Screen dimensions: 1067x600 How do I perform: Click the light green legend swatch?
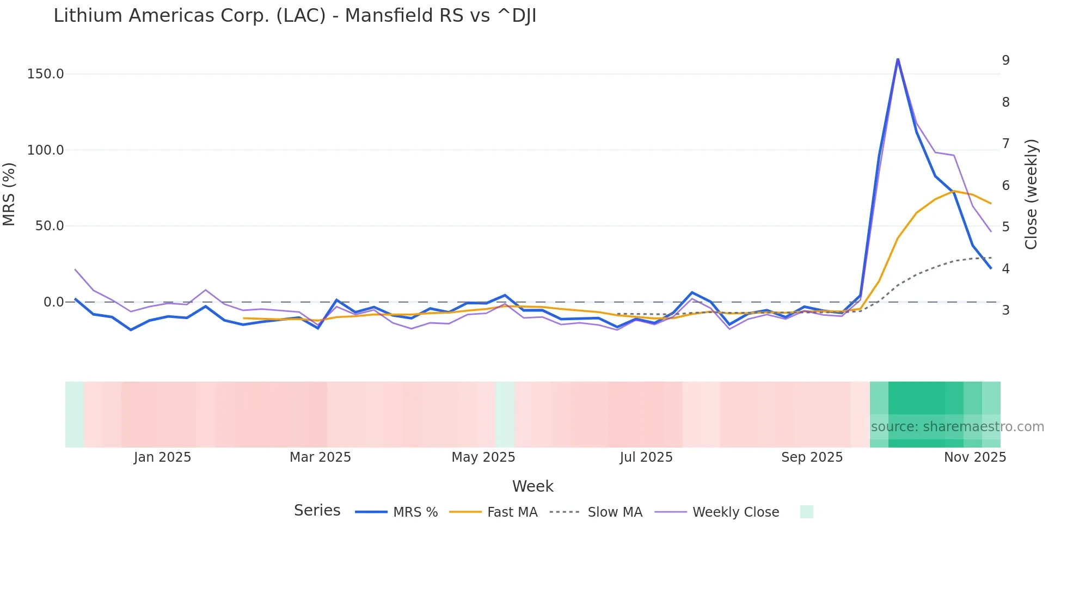(807, 512)
